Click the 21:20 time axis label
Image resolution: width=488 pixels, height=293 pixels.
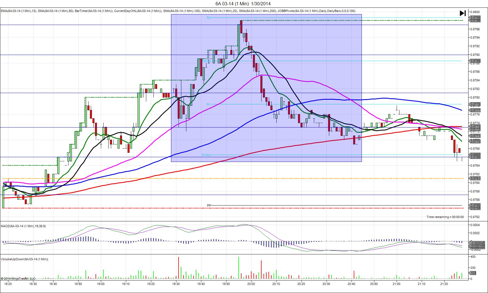tap(444, 284)
